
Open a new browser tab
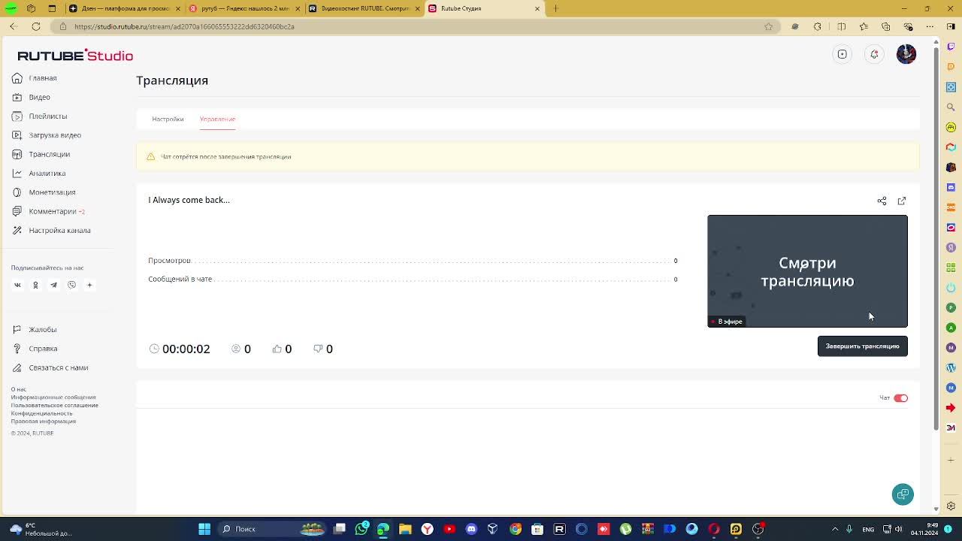(x=555, y=8)
